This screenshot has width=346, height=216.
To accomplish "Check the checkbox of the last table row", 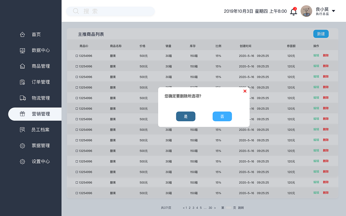I will tap(76, 193).
